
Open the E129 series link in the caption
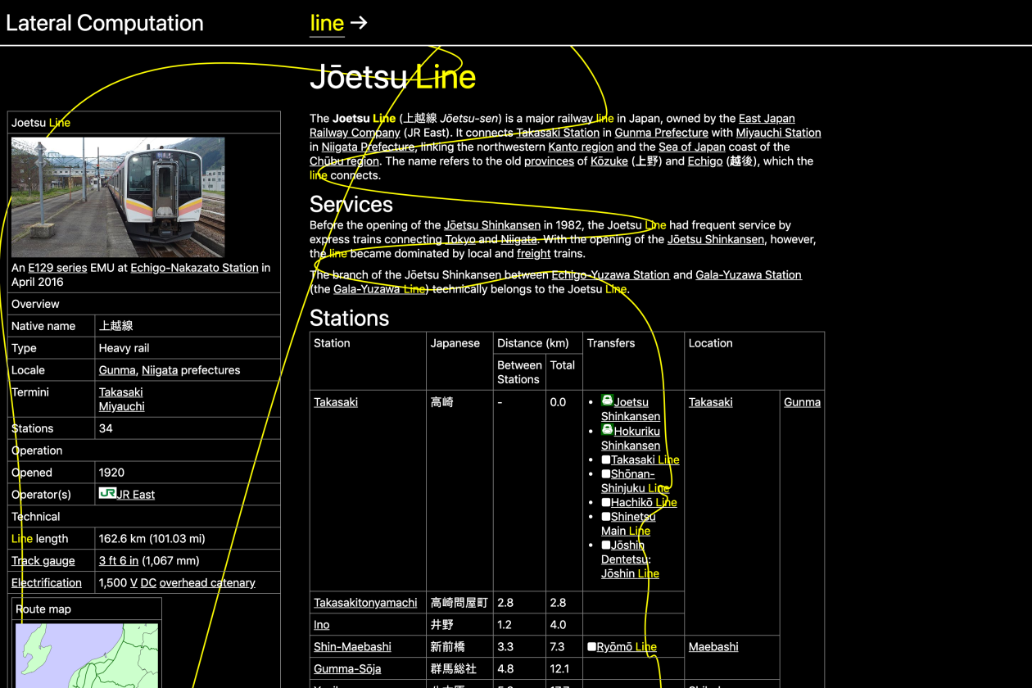[57, 268]
